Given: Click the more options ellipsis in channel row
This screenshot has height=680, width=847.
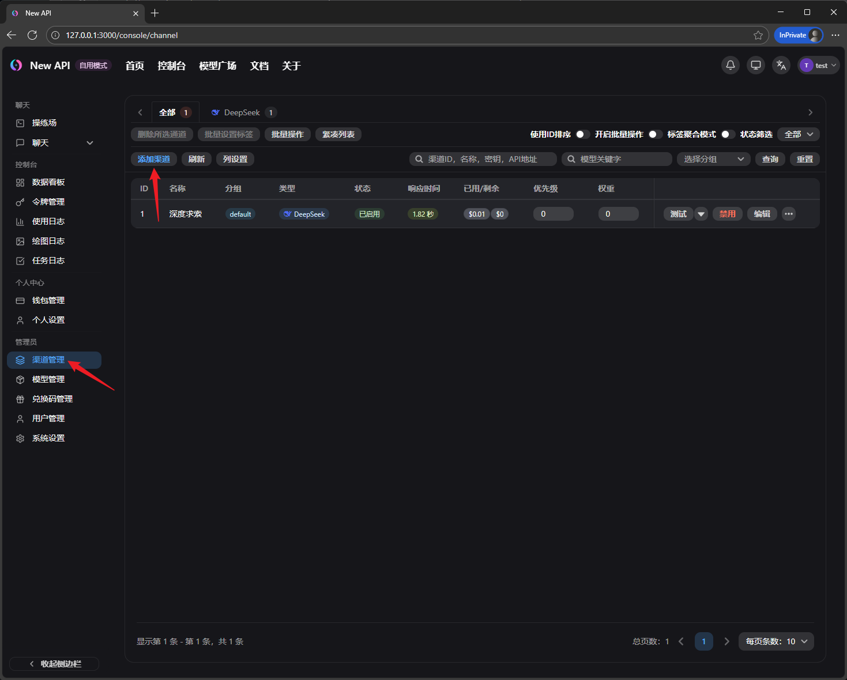Looking at the screenshot, I should (x=789, y=214).
